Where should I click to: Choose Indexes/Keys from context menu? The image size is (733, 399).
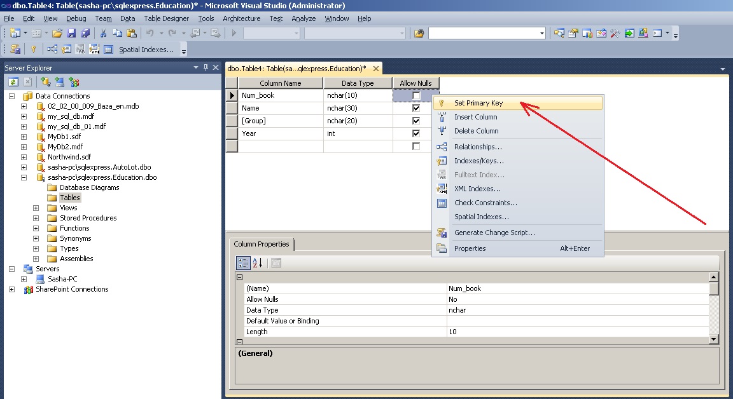518,161
